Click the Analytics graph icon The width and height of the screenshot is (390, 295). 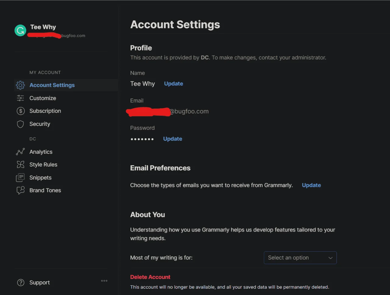pos(20,152)
